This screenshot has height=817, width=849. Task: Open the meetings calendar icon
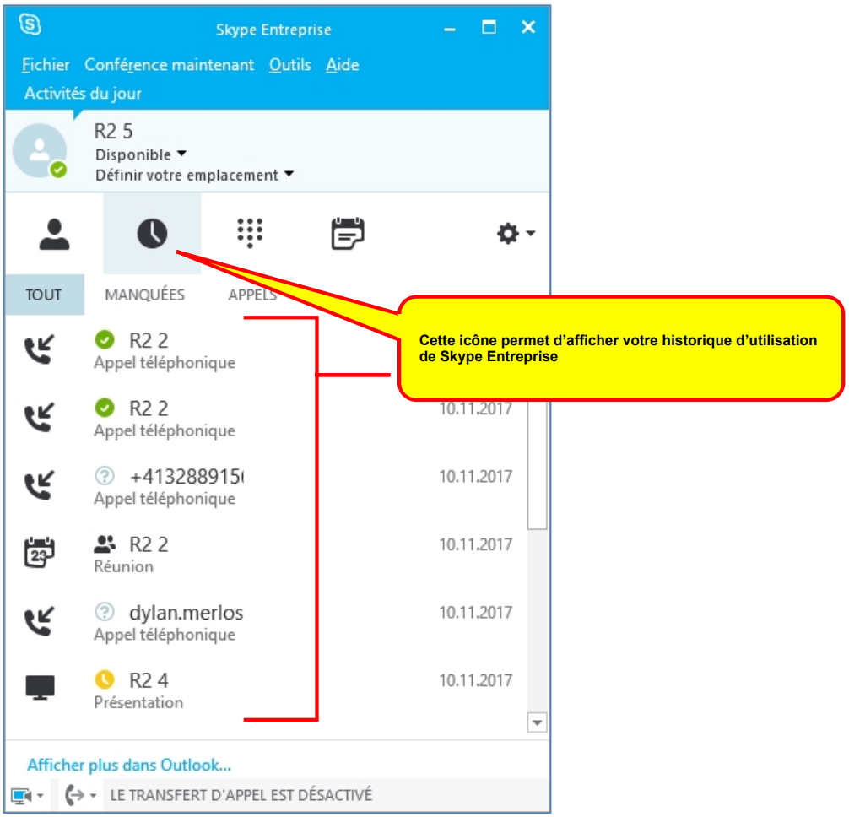pos(348,233)
